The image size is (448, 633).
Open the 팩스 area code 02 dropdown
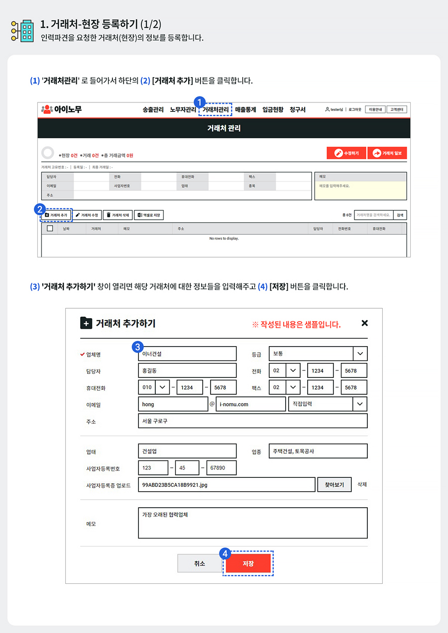pyautogui.click(x=284, y=388)
